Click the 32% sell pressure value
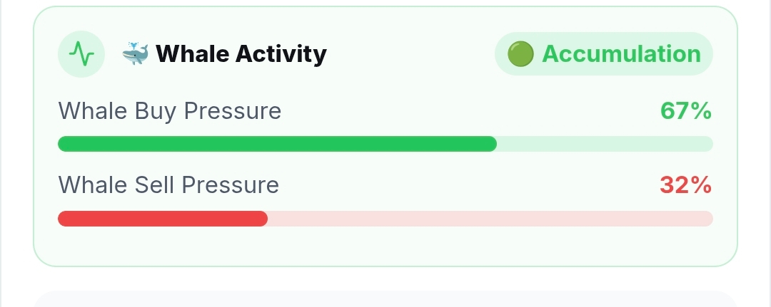The height and width of the screenshot is (307, 771). click(686, 185)
